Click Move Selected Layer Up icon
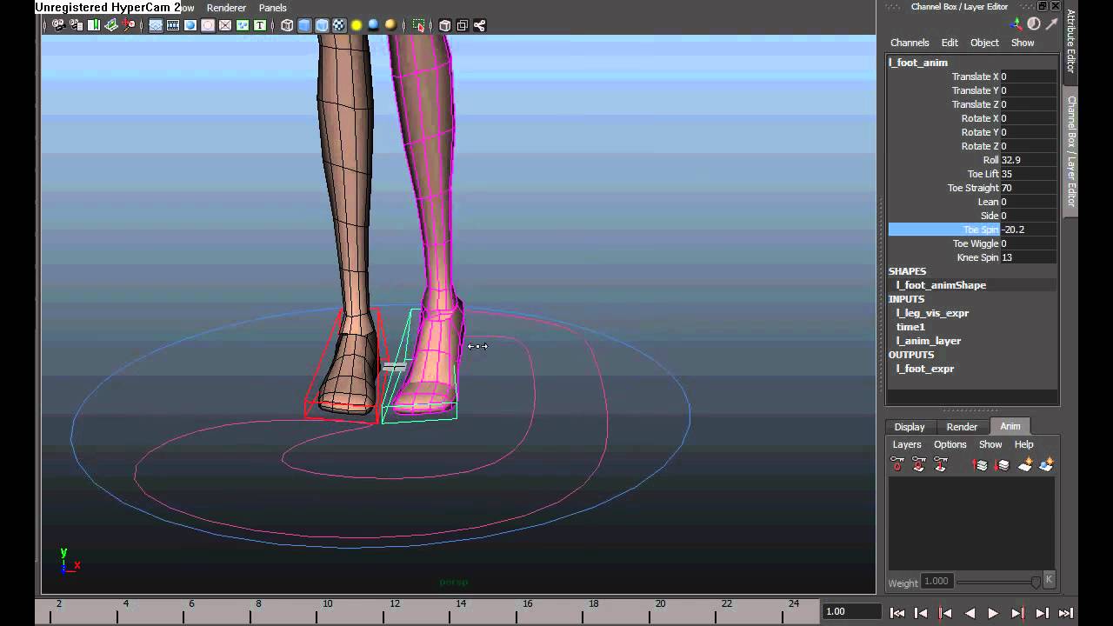Screen dimensions: 1113x626 click(x=981, y=464)
